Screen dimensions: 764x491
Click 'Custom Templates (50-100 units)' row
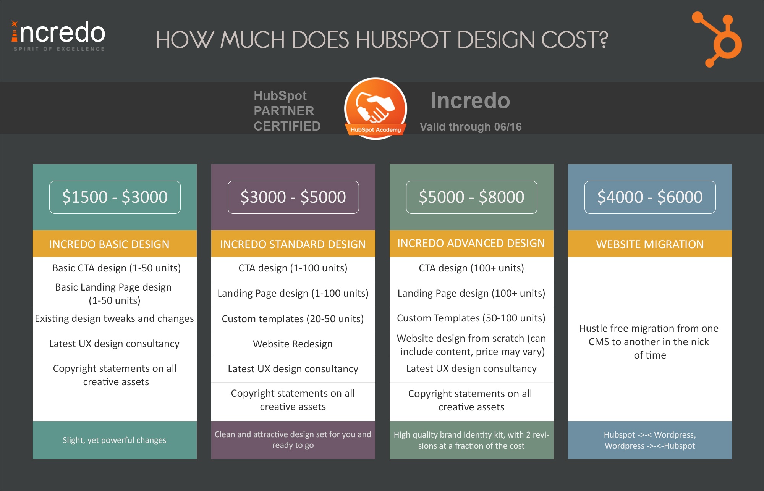[471, 319]
